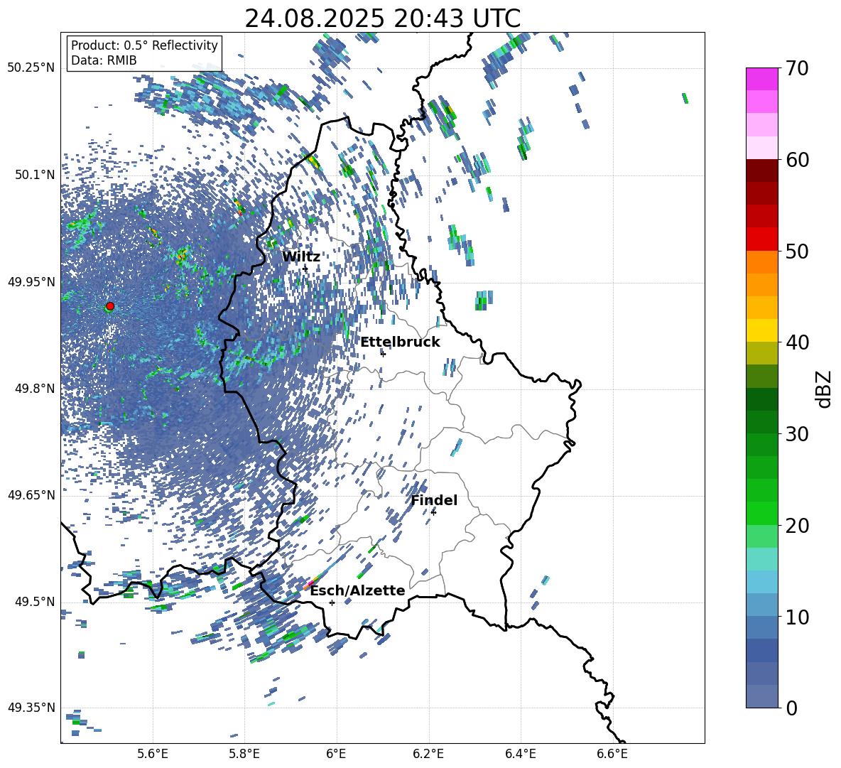Image resolution: width=841 pixels, height=768 pixels.
Task: Click the Esch/Alzette city label
Action: (357, 591)
